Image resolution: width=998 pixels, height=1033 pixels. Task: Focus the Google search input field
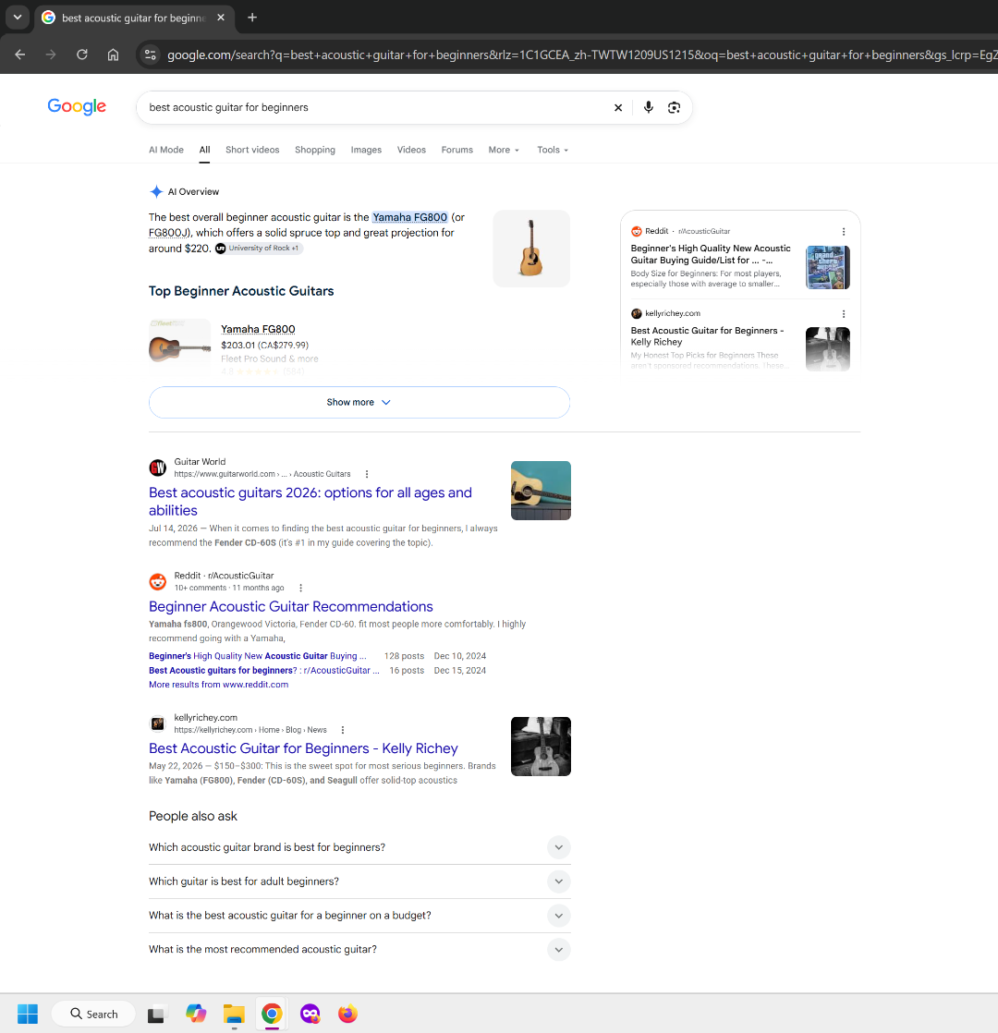[375, 107]
